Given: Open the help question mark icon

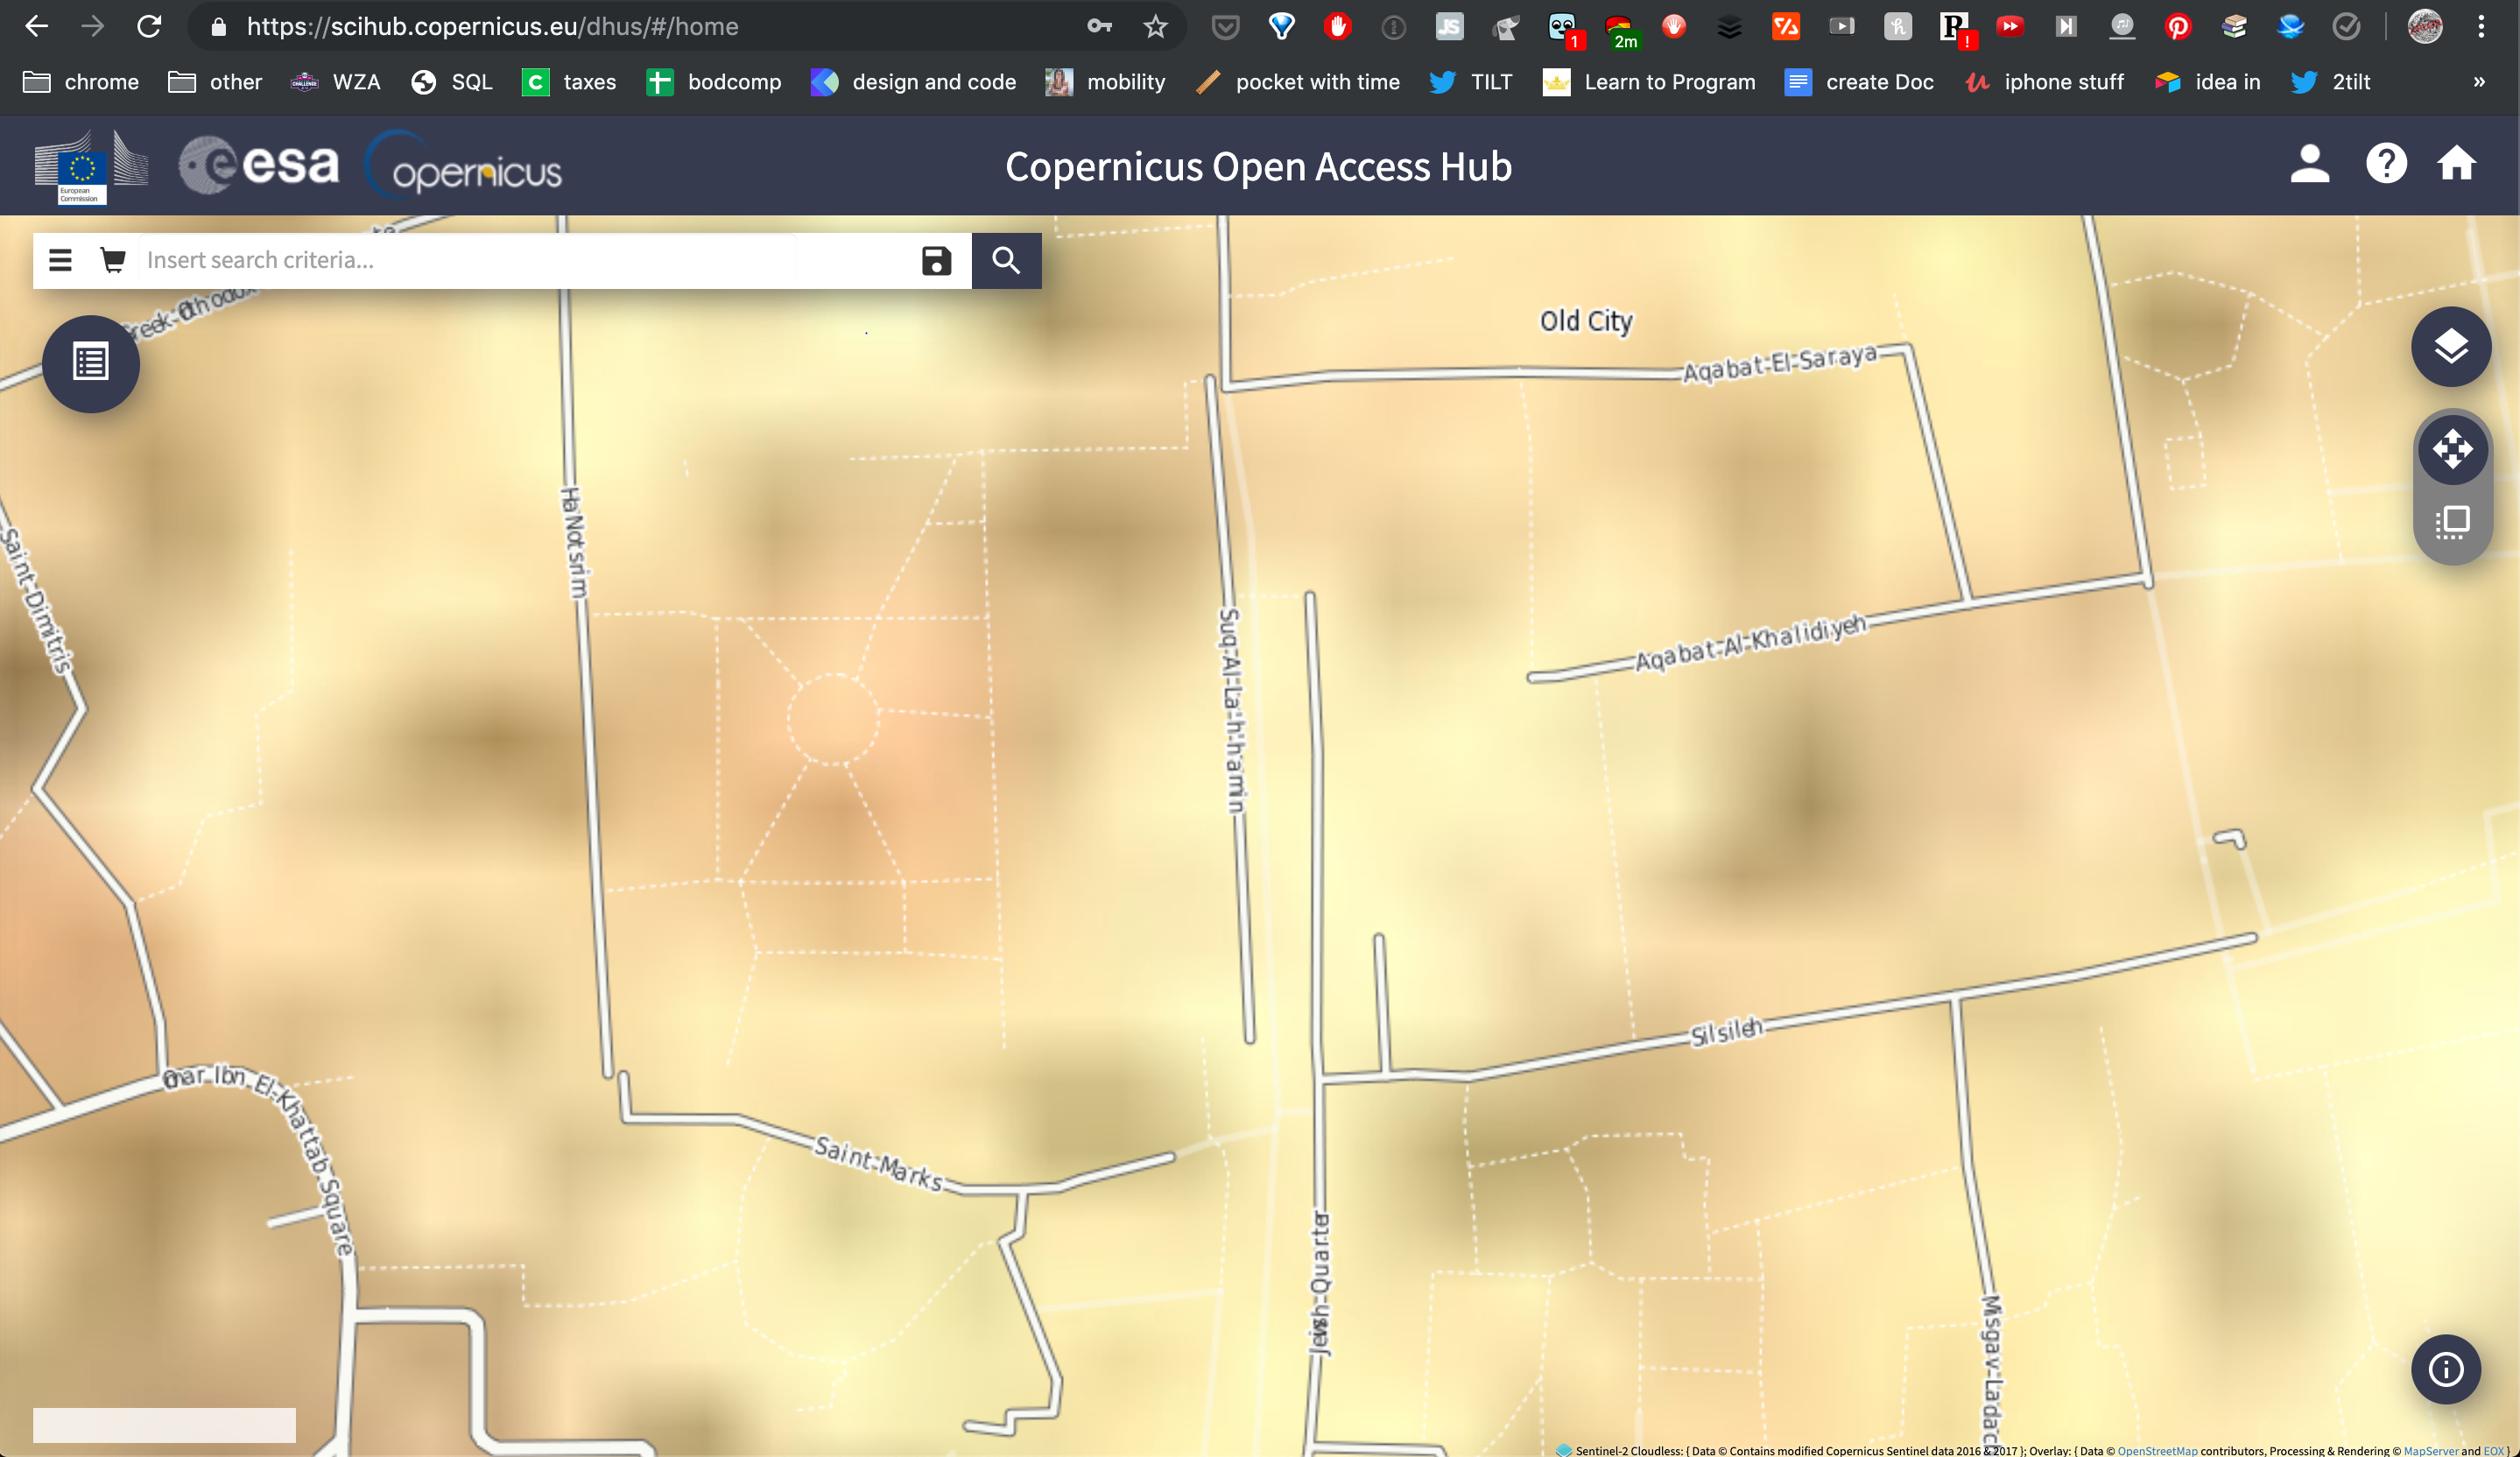Looking at the screenshot, I should 2386,165.
